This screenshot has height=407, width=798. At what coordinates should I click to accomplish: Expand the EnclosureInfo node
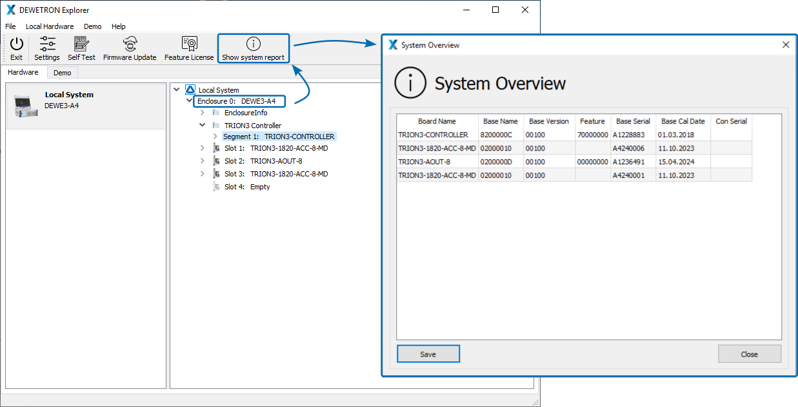coord(202,113)
